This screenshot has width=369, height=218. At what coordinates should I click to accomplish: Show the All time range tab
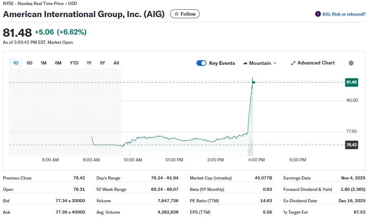(116, 63)
